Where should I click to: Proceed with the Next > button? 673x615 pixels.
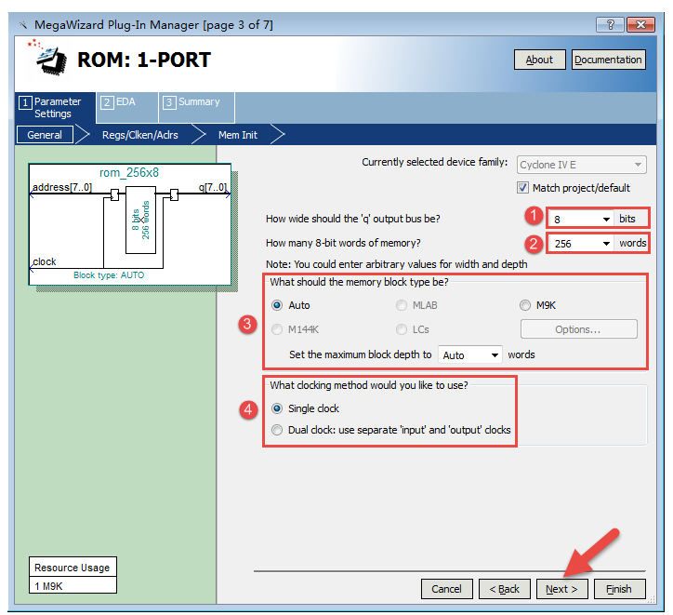pyautogui.click(x=561, y=589)
